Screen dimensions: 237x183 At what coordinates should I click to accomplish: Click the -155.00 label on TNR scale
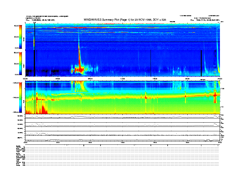tap(16, 112)
